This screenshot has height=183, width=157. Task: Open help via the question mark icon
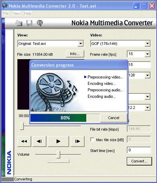click(x=40, y=23)
